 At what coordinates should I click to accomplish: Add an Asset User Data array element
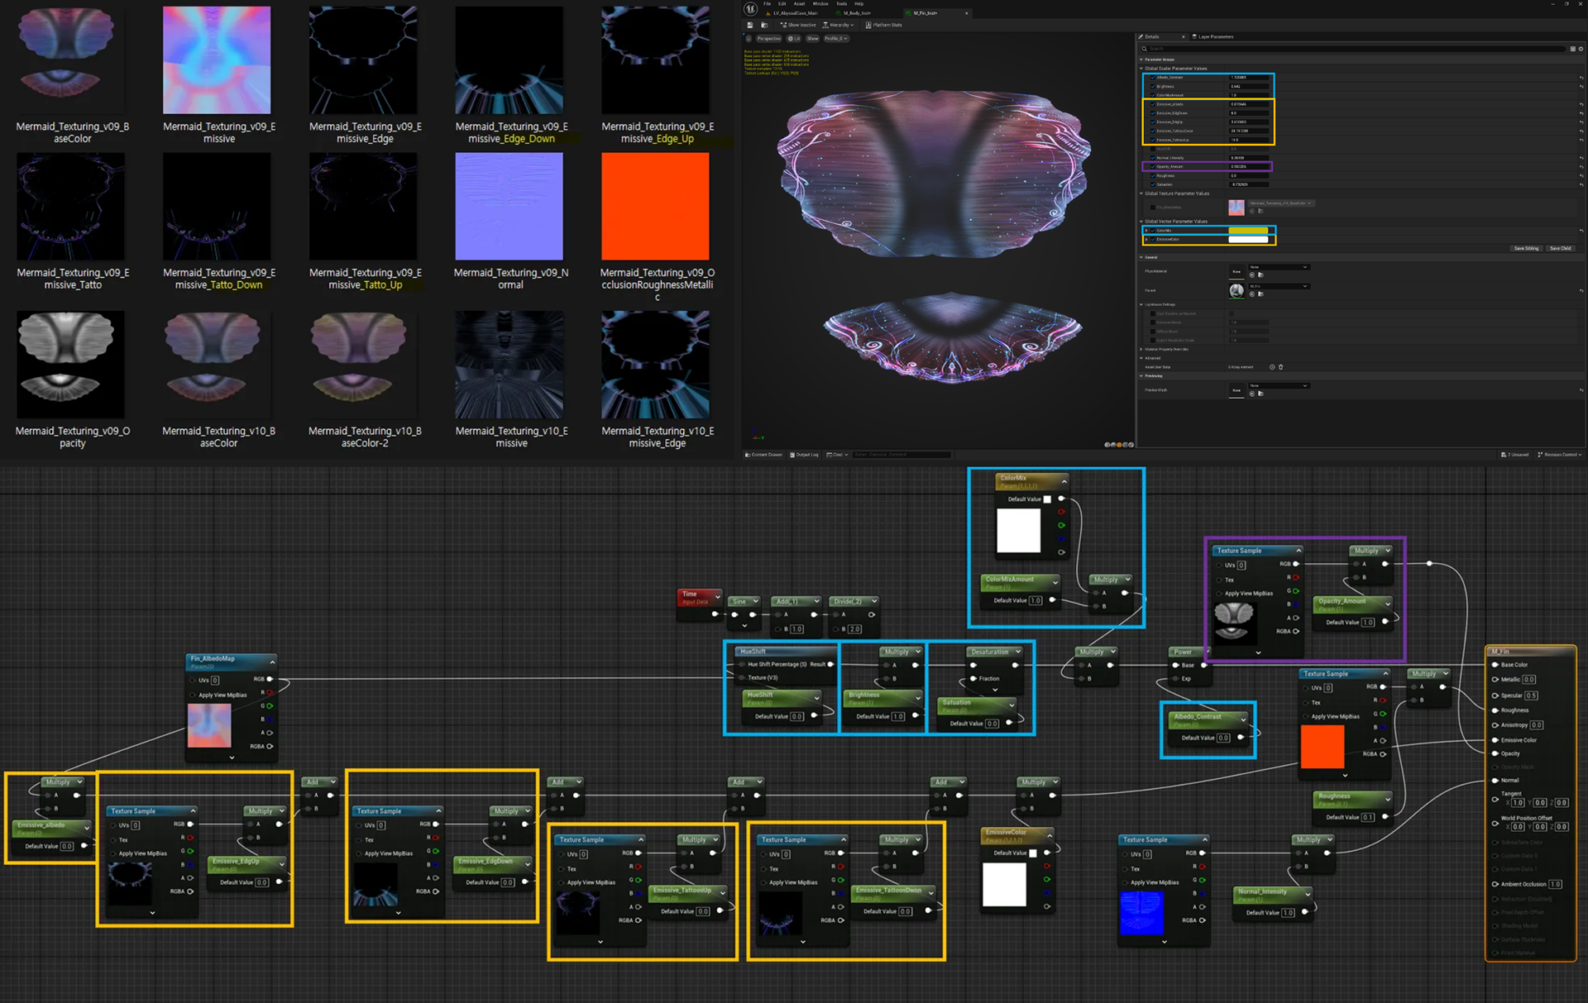[x=1272, y=367]
